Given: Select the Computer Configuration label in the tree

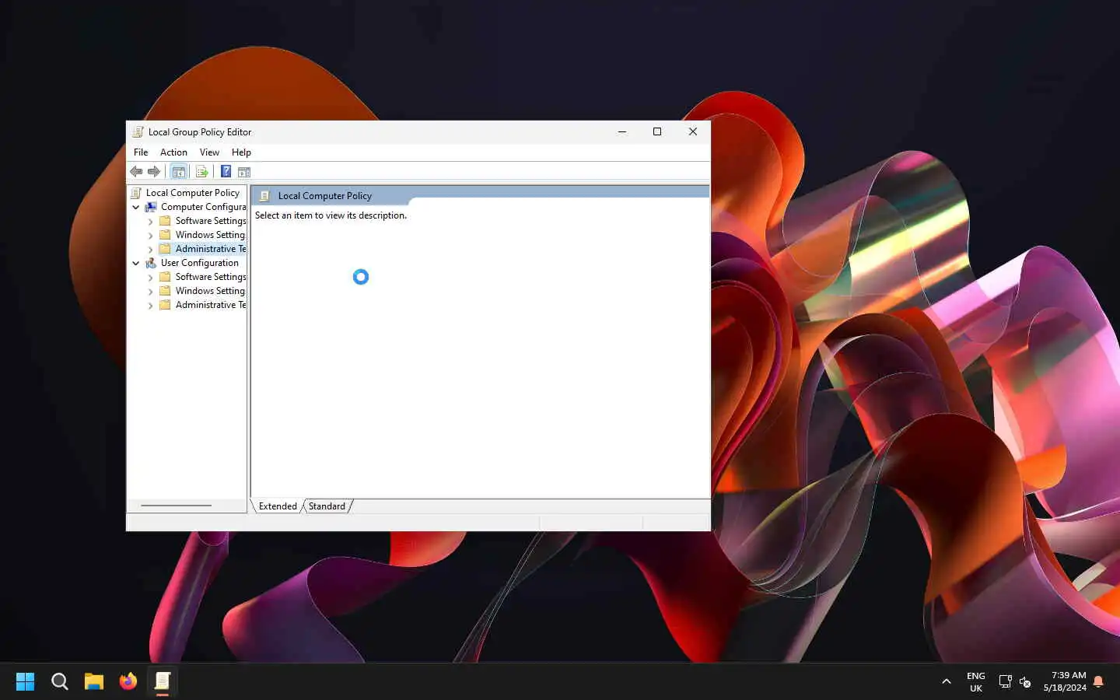Looking at the screenshot, I should click(x=203, y=207).
